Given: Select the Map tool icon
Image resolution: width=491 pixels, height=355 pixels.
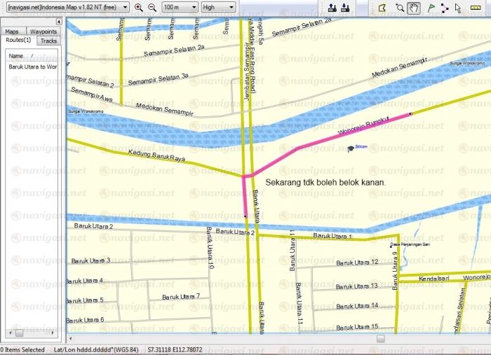Looking at the screenshot, I should coord(383,7).
